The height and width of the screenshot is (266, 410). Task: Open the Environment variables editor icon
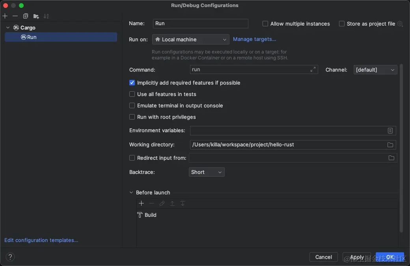click(x=390, y=131)
